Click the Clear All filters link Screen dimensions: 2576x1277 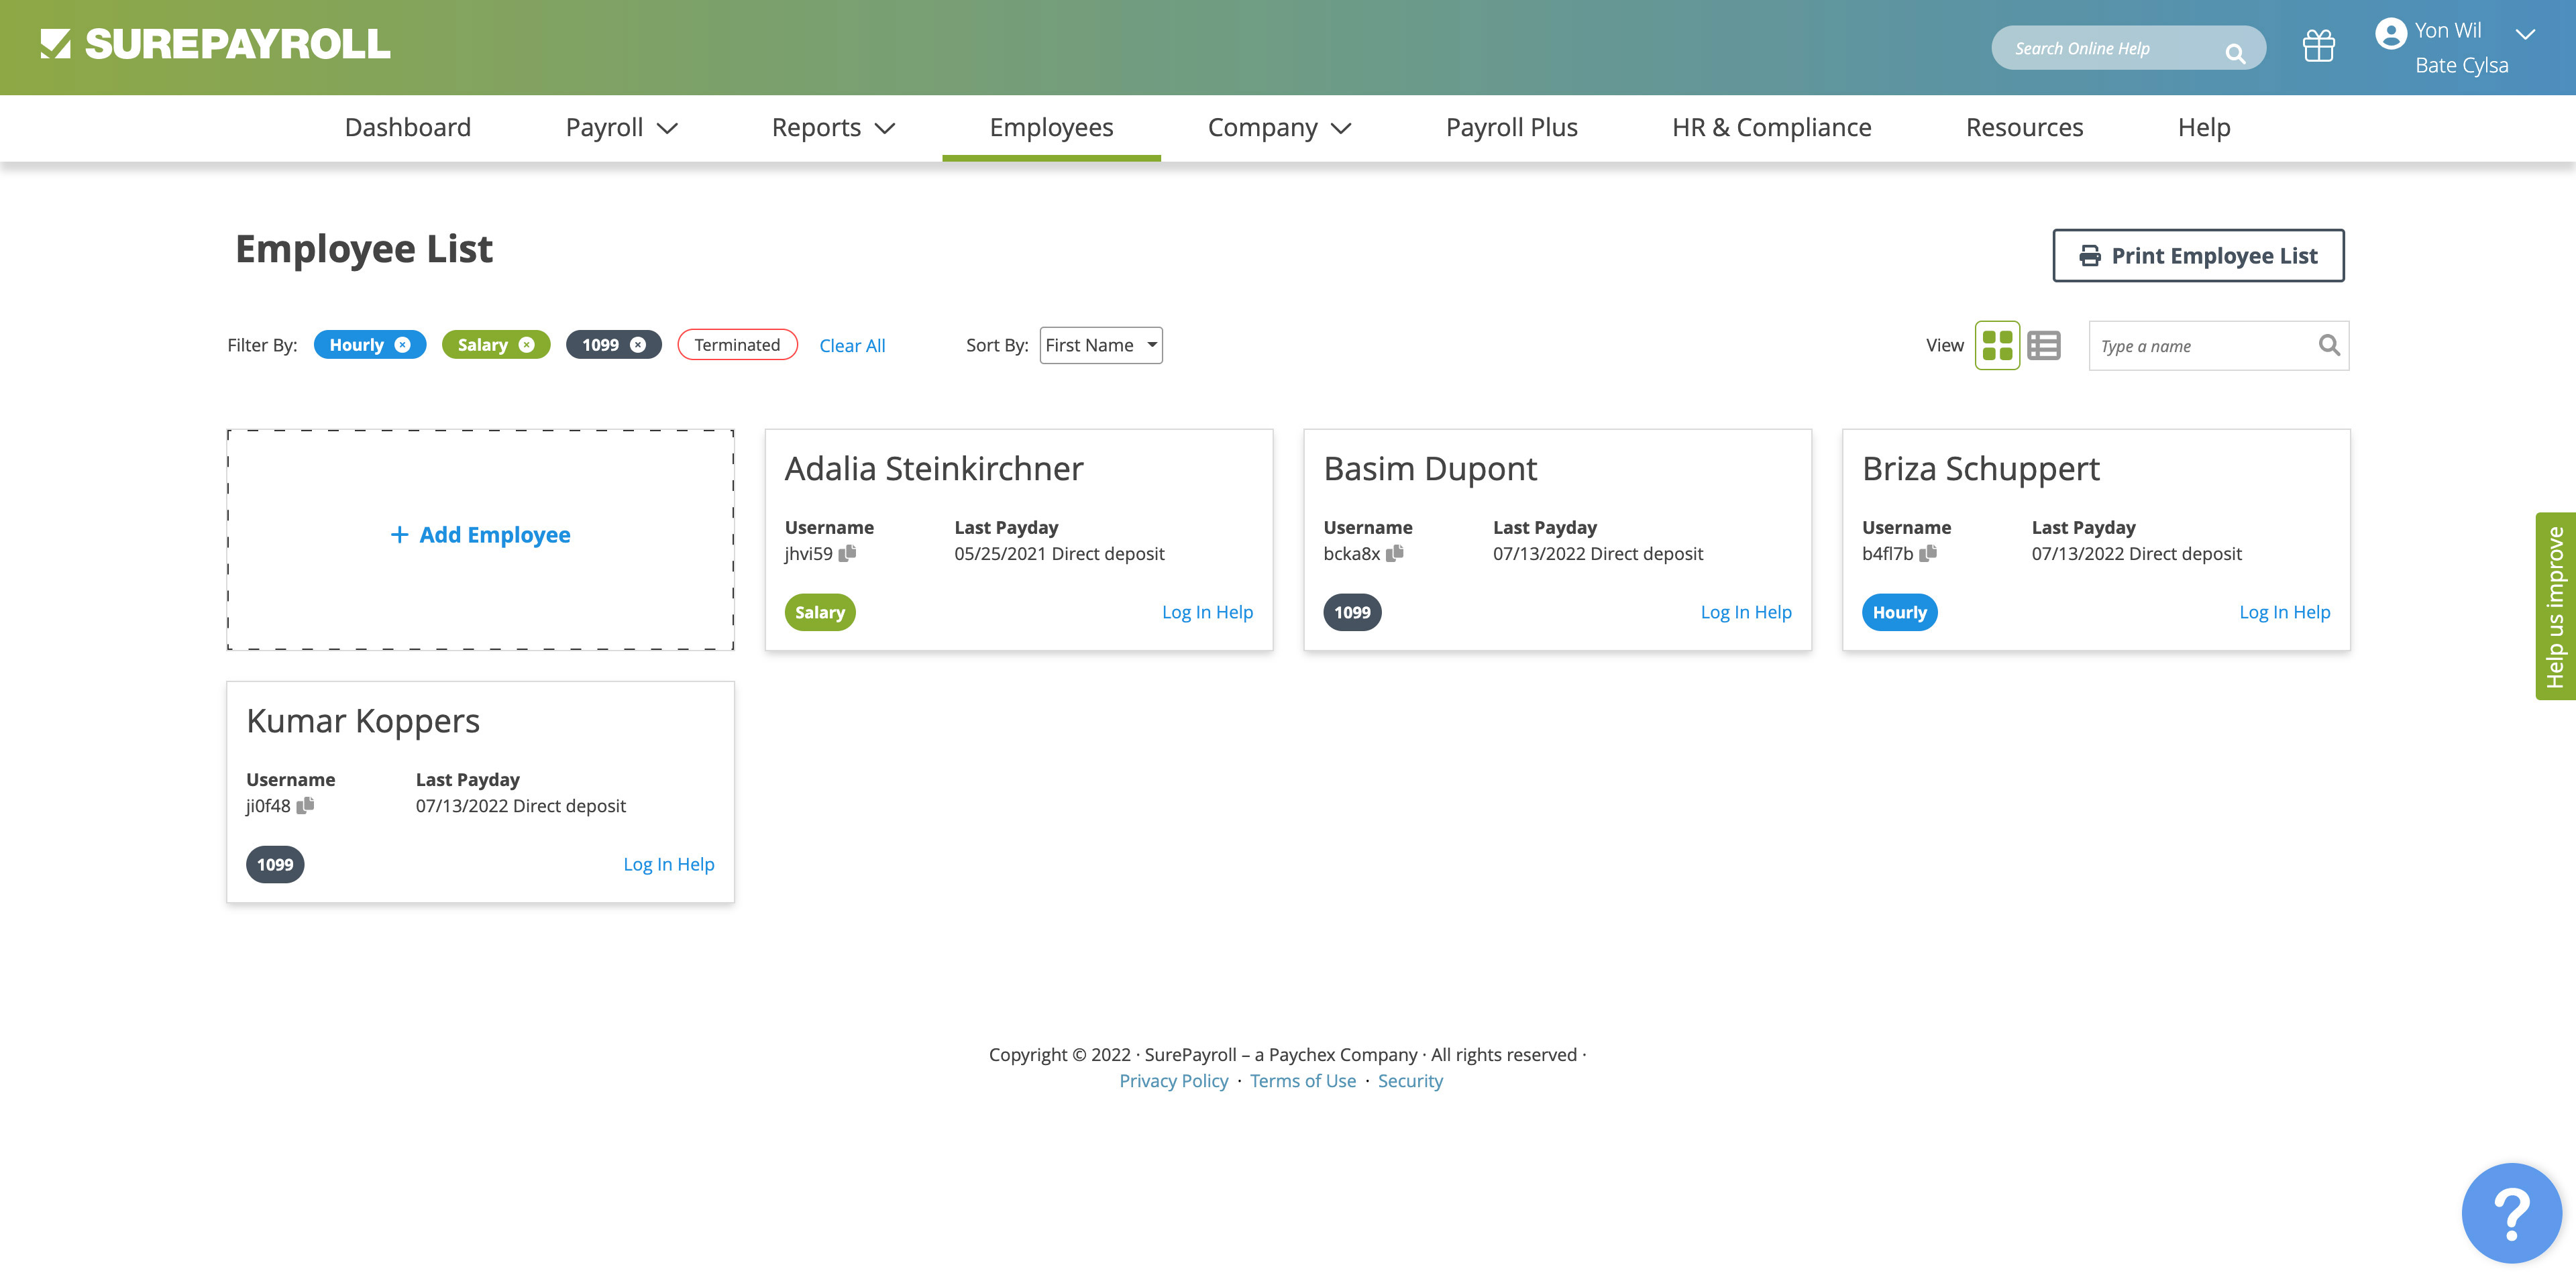point(852,345)
